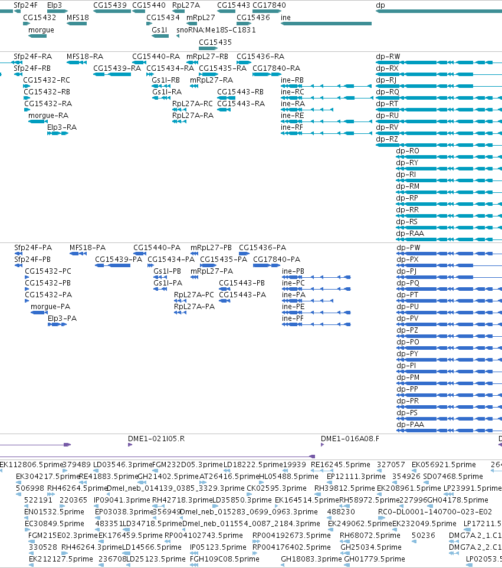Click the DME1-016A08.F marker
Viewport: 502px width, 568px height.
322,445
